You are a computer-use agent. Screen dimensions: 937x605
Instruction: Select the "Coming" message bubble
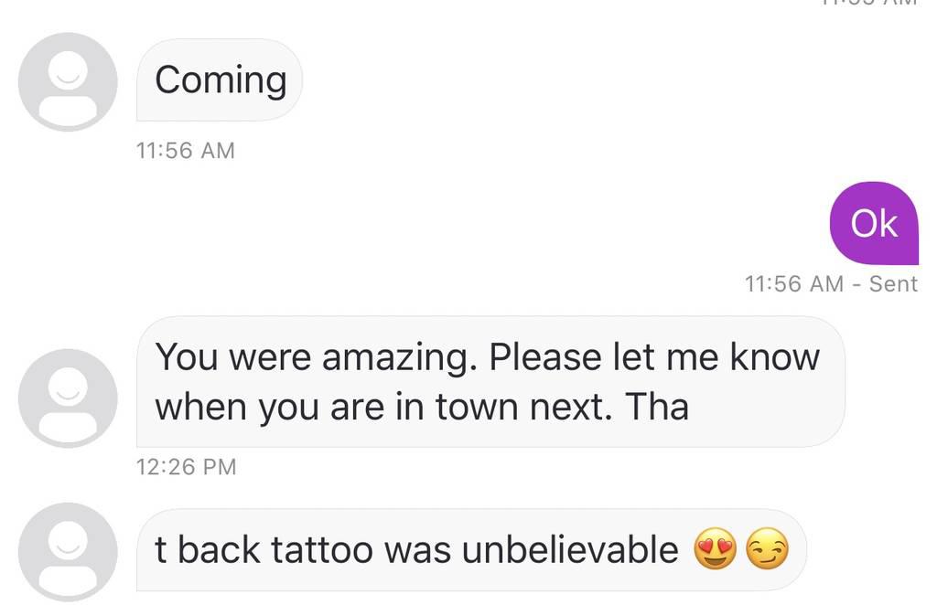tap(220, 80)
